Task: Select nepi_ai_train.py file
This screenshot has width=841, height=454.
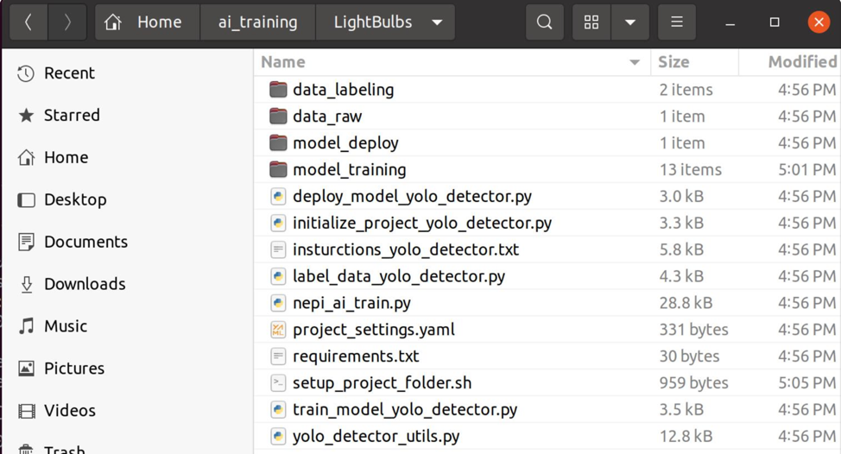Action: point(351,303)
